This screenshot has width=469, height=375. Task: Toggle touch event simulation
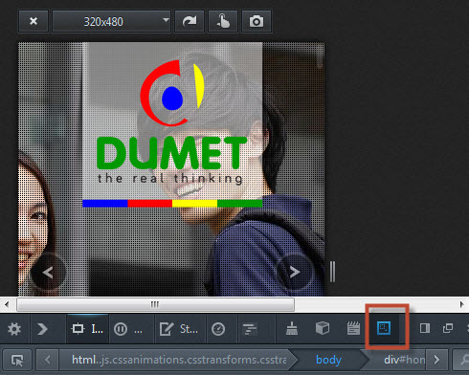pyautogui.click(x=223, y=21)
